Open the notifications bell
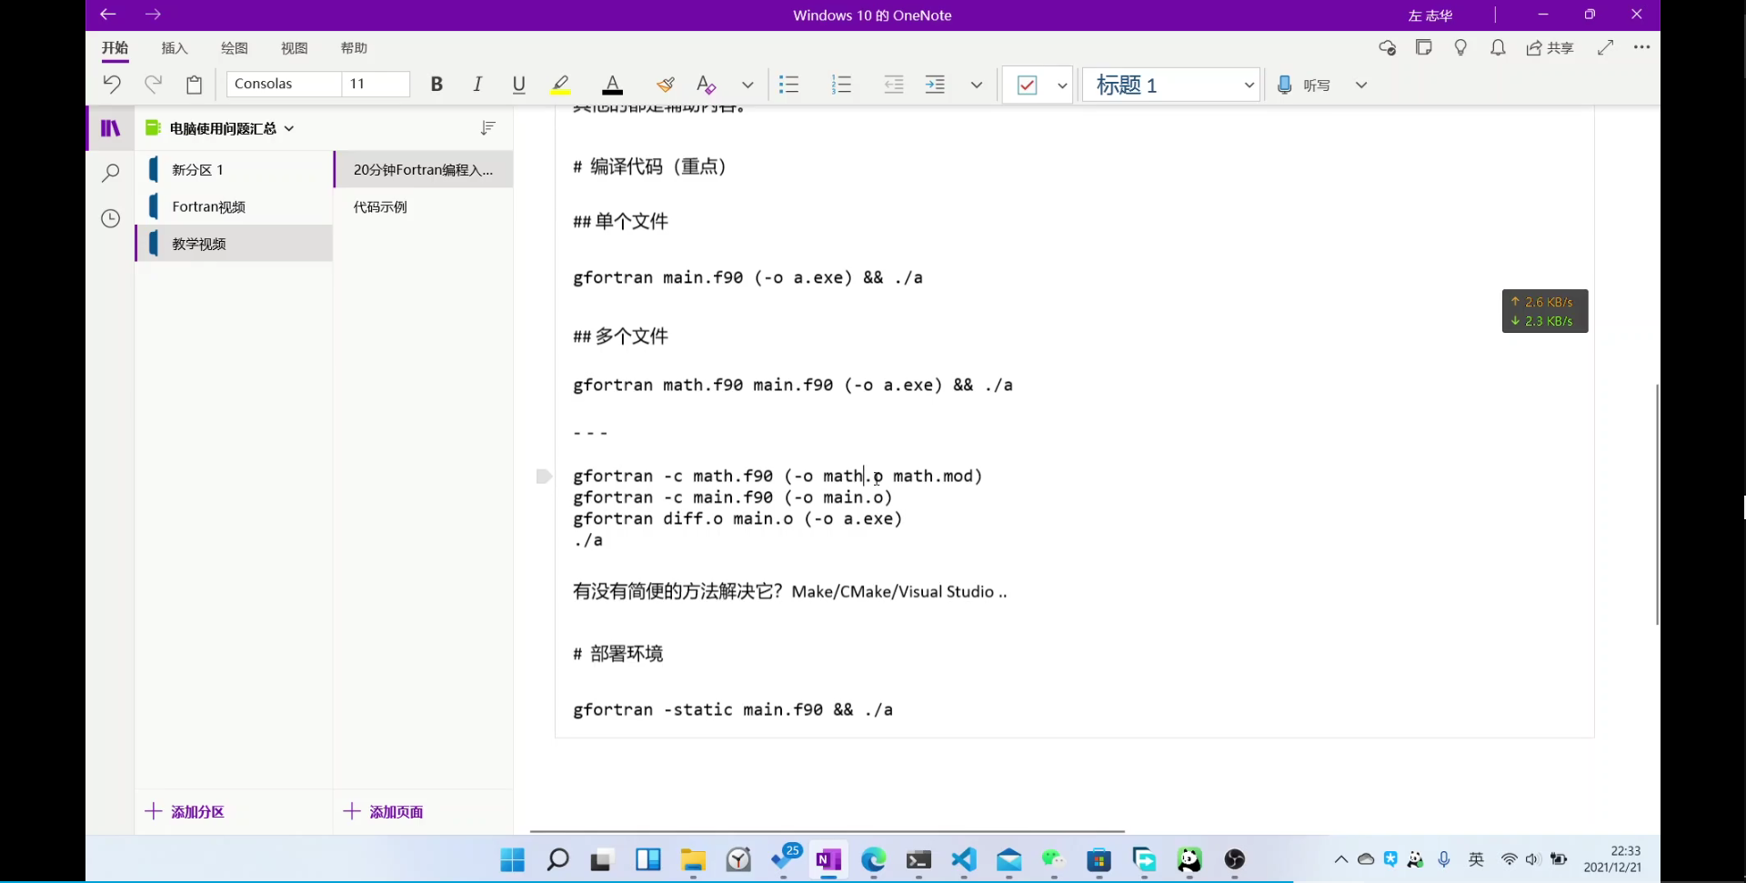 [1498, 47]
